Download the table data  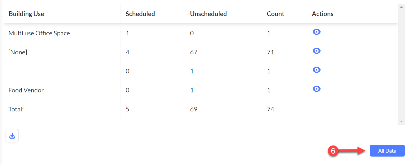[12, 136]
